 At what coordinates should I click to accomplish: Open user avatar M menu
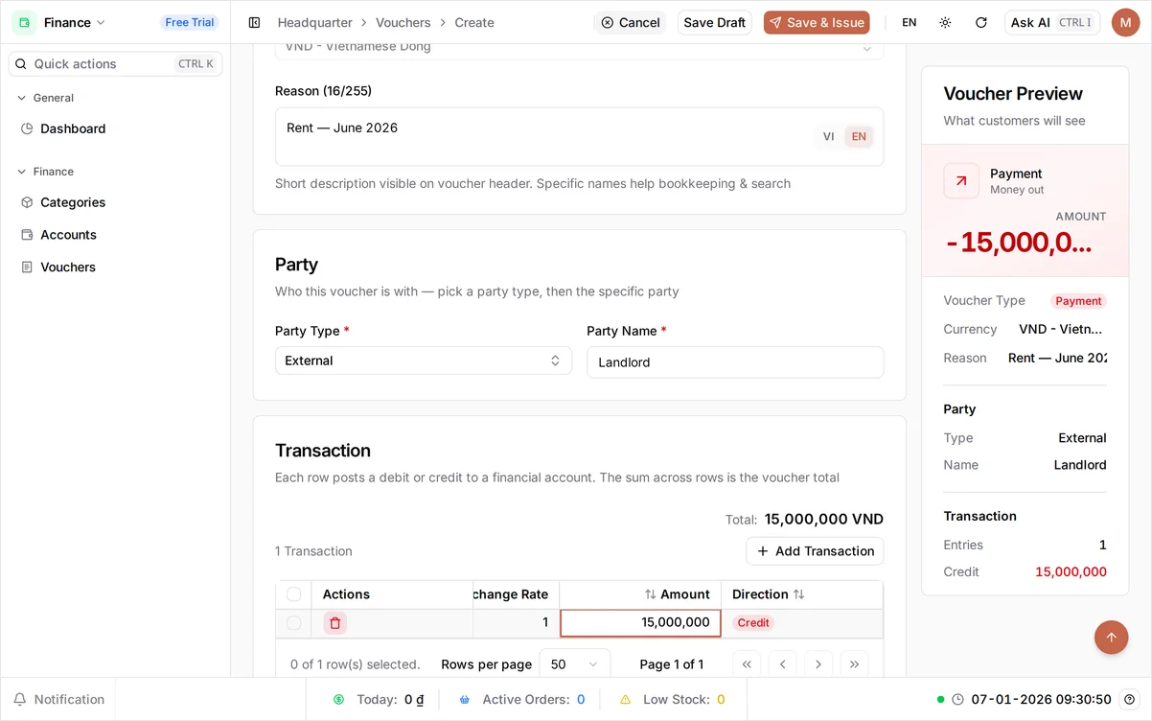pyautogui.click(x=1125, y=22)
